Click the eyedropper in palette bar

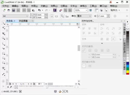click(x=11, y=87)
